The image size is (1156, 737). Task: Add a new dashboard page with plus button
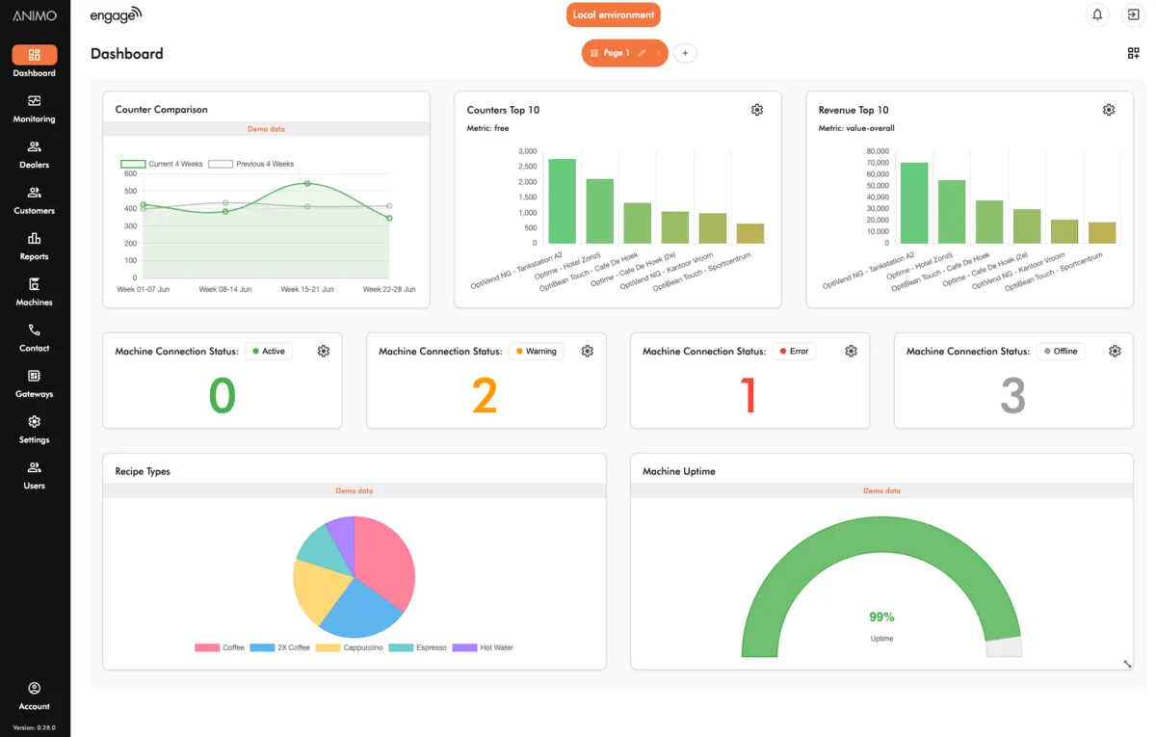click(685, 53)
